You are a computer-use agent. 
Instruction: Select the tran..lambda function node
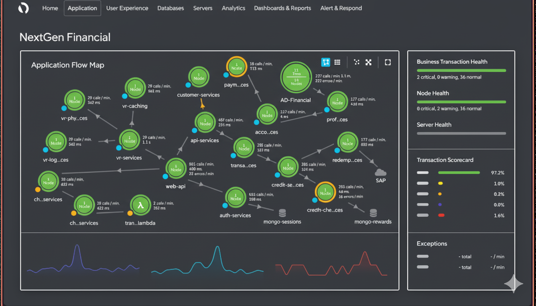140,206
